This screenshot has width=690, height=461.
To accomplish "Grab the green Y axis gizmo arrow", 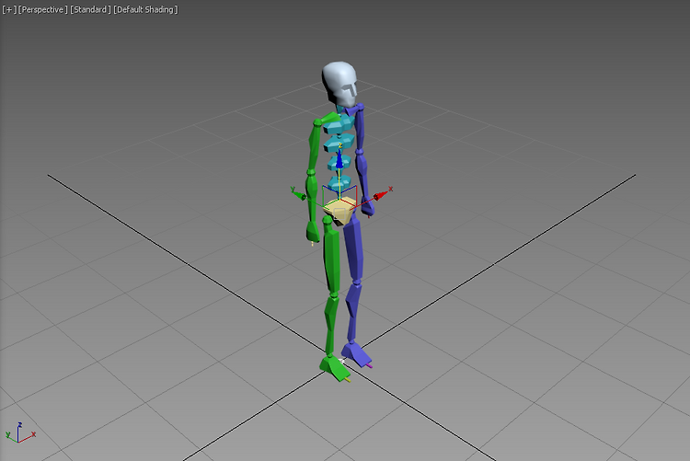I will tap(298, 194).
